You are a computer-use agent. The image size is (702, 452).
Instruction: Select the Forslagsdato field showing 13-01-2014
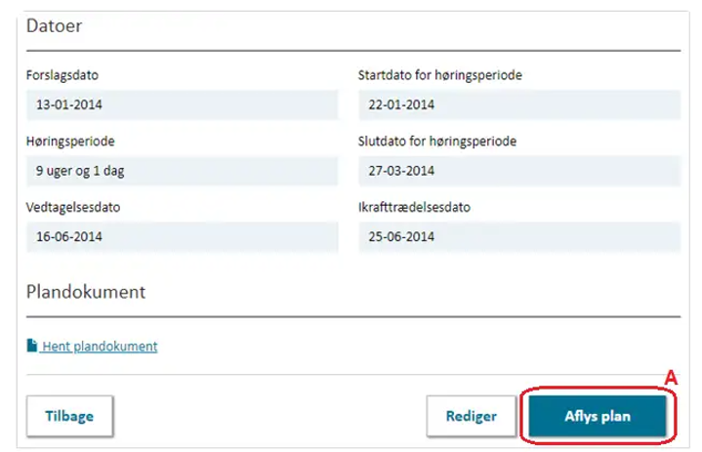pos(183,104)
